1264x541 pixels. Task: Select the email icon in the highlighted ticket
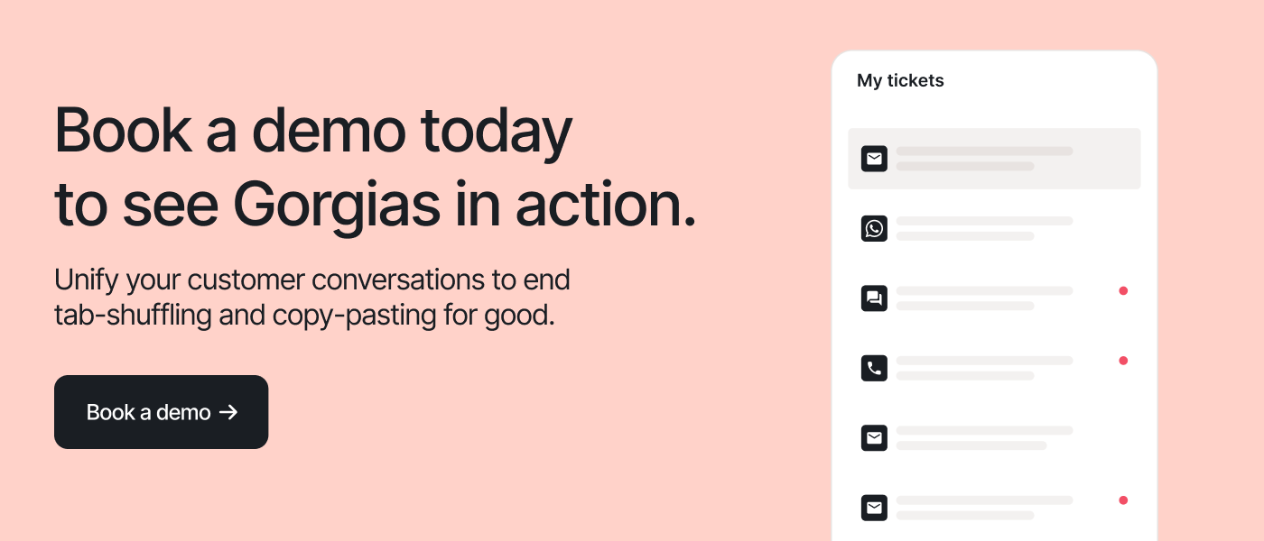[874, 159]
